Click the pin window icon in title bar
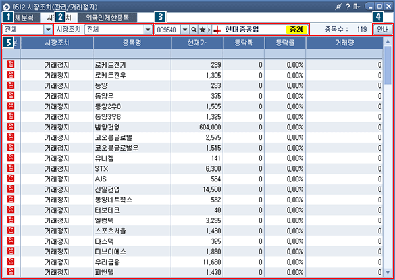 coord(338,7)
